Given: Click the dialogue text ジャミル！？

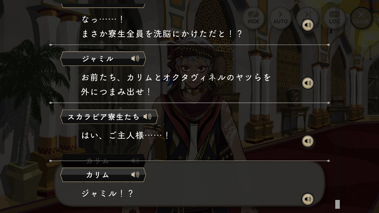Looking at the screenshot, I should [107, 194].
